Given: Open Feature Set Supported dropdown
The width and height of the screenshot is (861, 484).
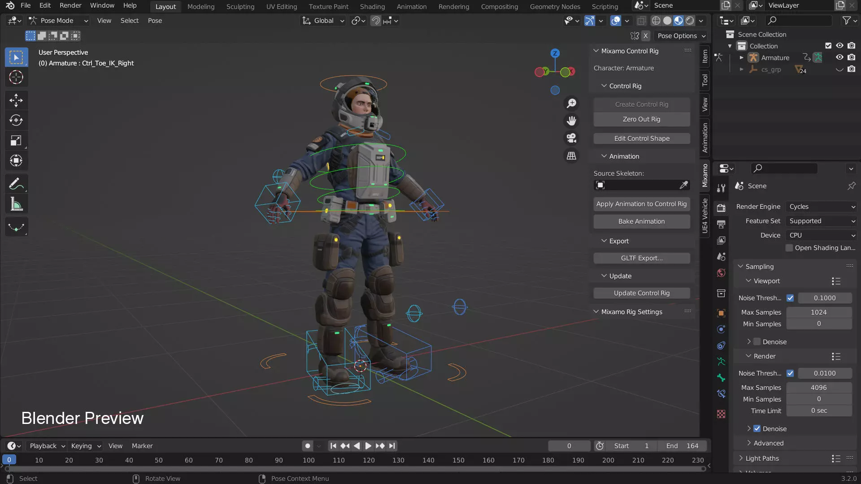Looking at the screenshot, I should pos(822,221).
